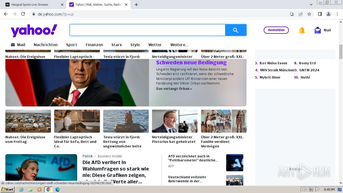This screenshot has height=193, width=343.
Task: Open the Finanzen section
Action: 94,45
